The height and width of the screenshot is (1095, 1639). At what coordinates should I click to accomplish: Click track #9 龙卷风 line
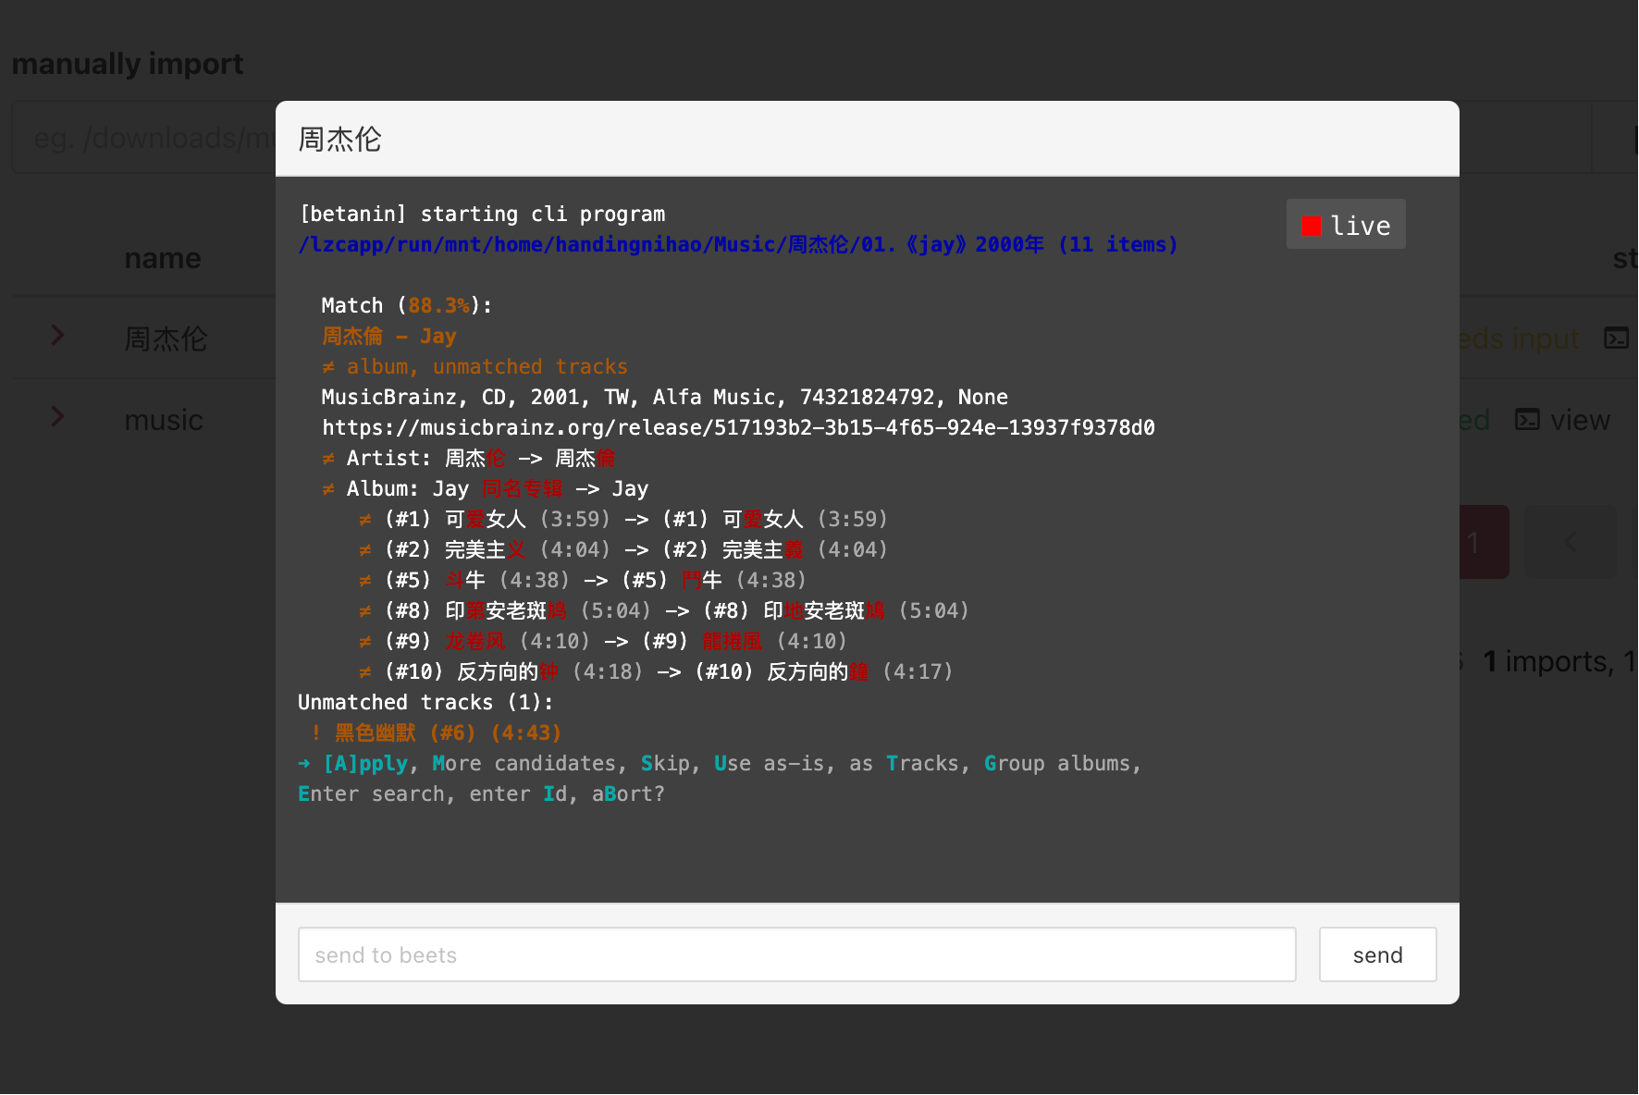click(603, 641)
